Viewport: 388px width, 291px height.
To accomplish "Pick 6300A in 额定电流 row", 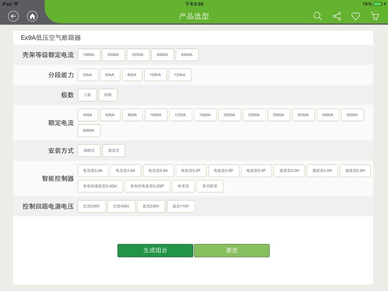I will coord(89,130).
